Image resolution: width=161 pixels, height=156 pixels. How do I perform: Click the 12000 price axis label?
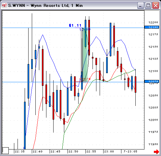(x=153, y=120)
